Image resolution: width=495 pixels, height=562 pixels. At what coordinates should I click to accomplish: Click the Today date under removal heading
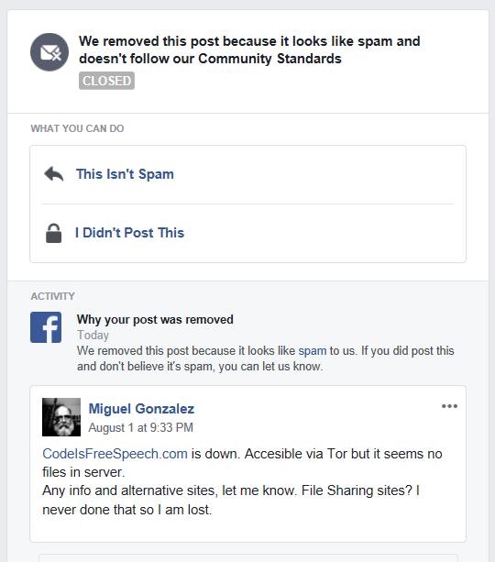click(x=93, y=336)
